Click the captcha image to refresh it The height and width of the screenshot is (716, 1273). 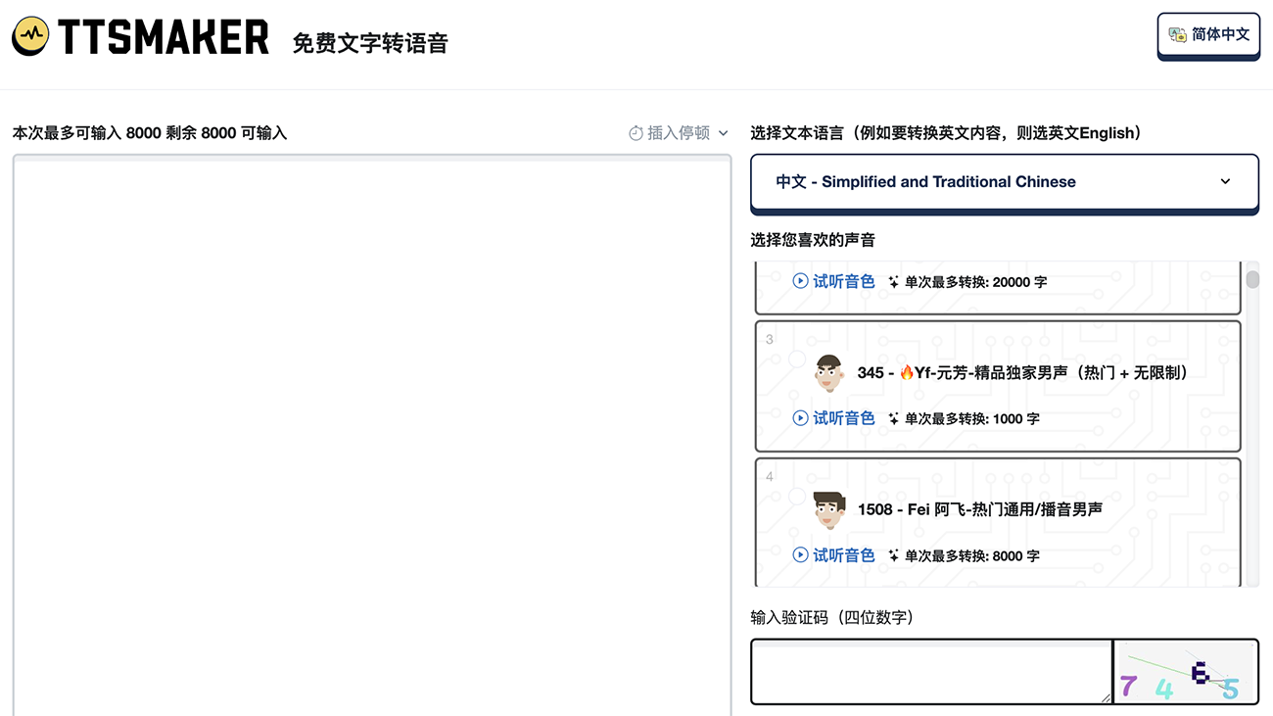tap(1185, 673)
